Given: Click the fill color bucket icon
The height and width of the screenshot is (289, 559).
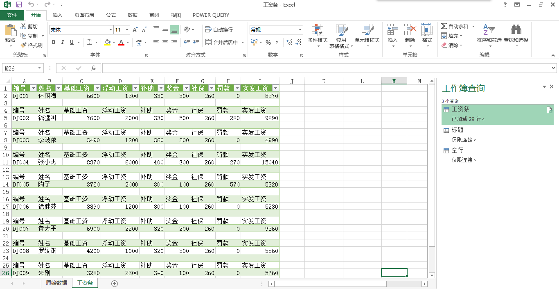Looking at the screenshot, I should tap(107, 42).
